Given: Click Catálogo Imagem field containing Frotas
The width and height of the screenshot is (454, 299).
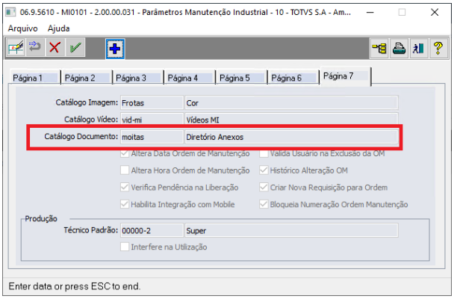Looking at the screenshot, I should (152, 103).
